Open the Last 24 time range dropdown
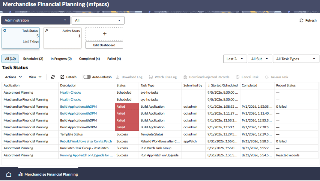320x181 pixels. (235, 59)
